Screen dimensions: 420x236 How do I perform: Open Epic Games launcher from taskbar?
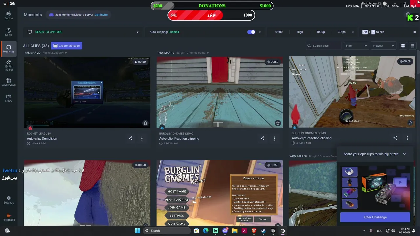coord(273,231)
